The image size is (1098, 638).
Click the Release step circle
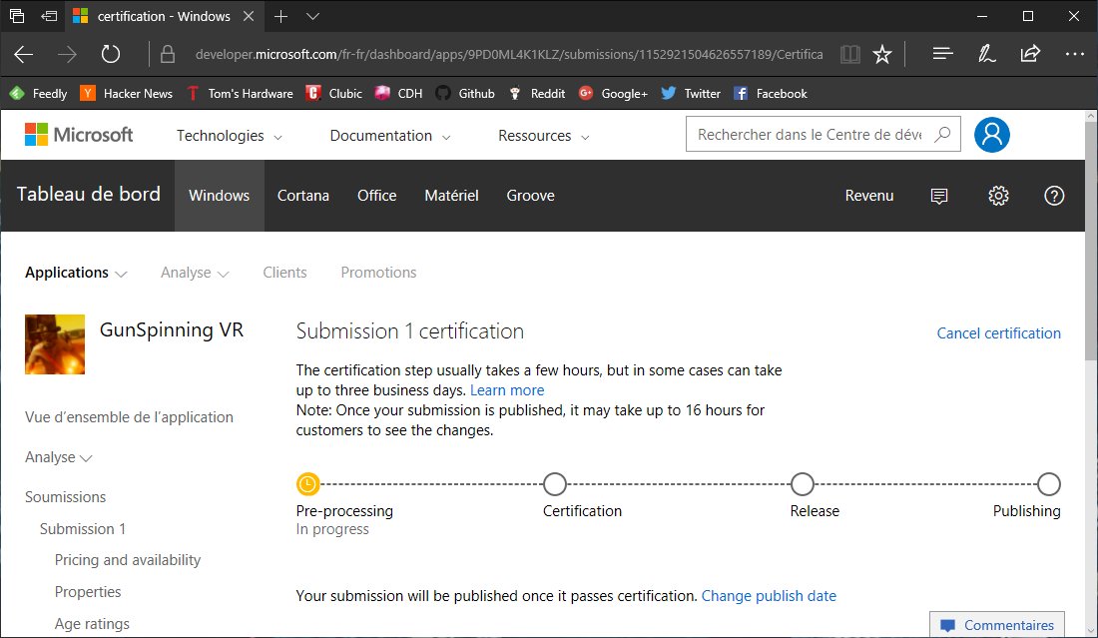[x=802, y=483]
